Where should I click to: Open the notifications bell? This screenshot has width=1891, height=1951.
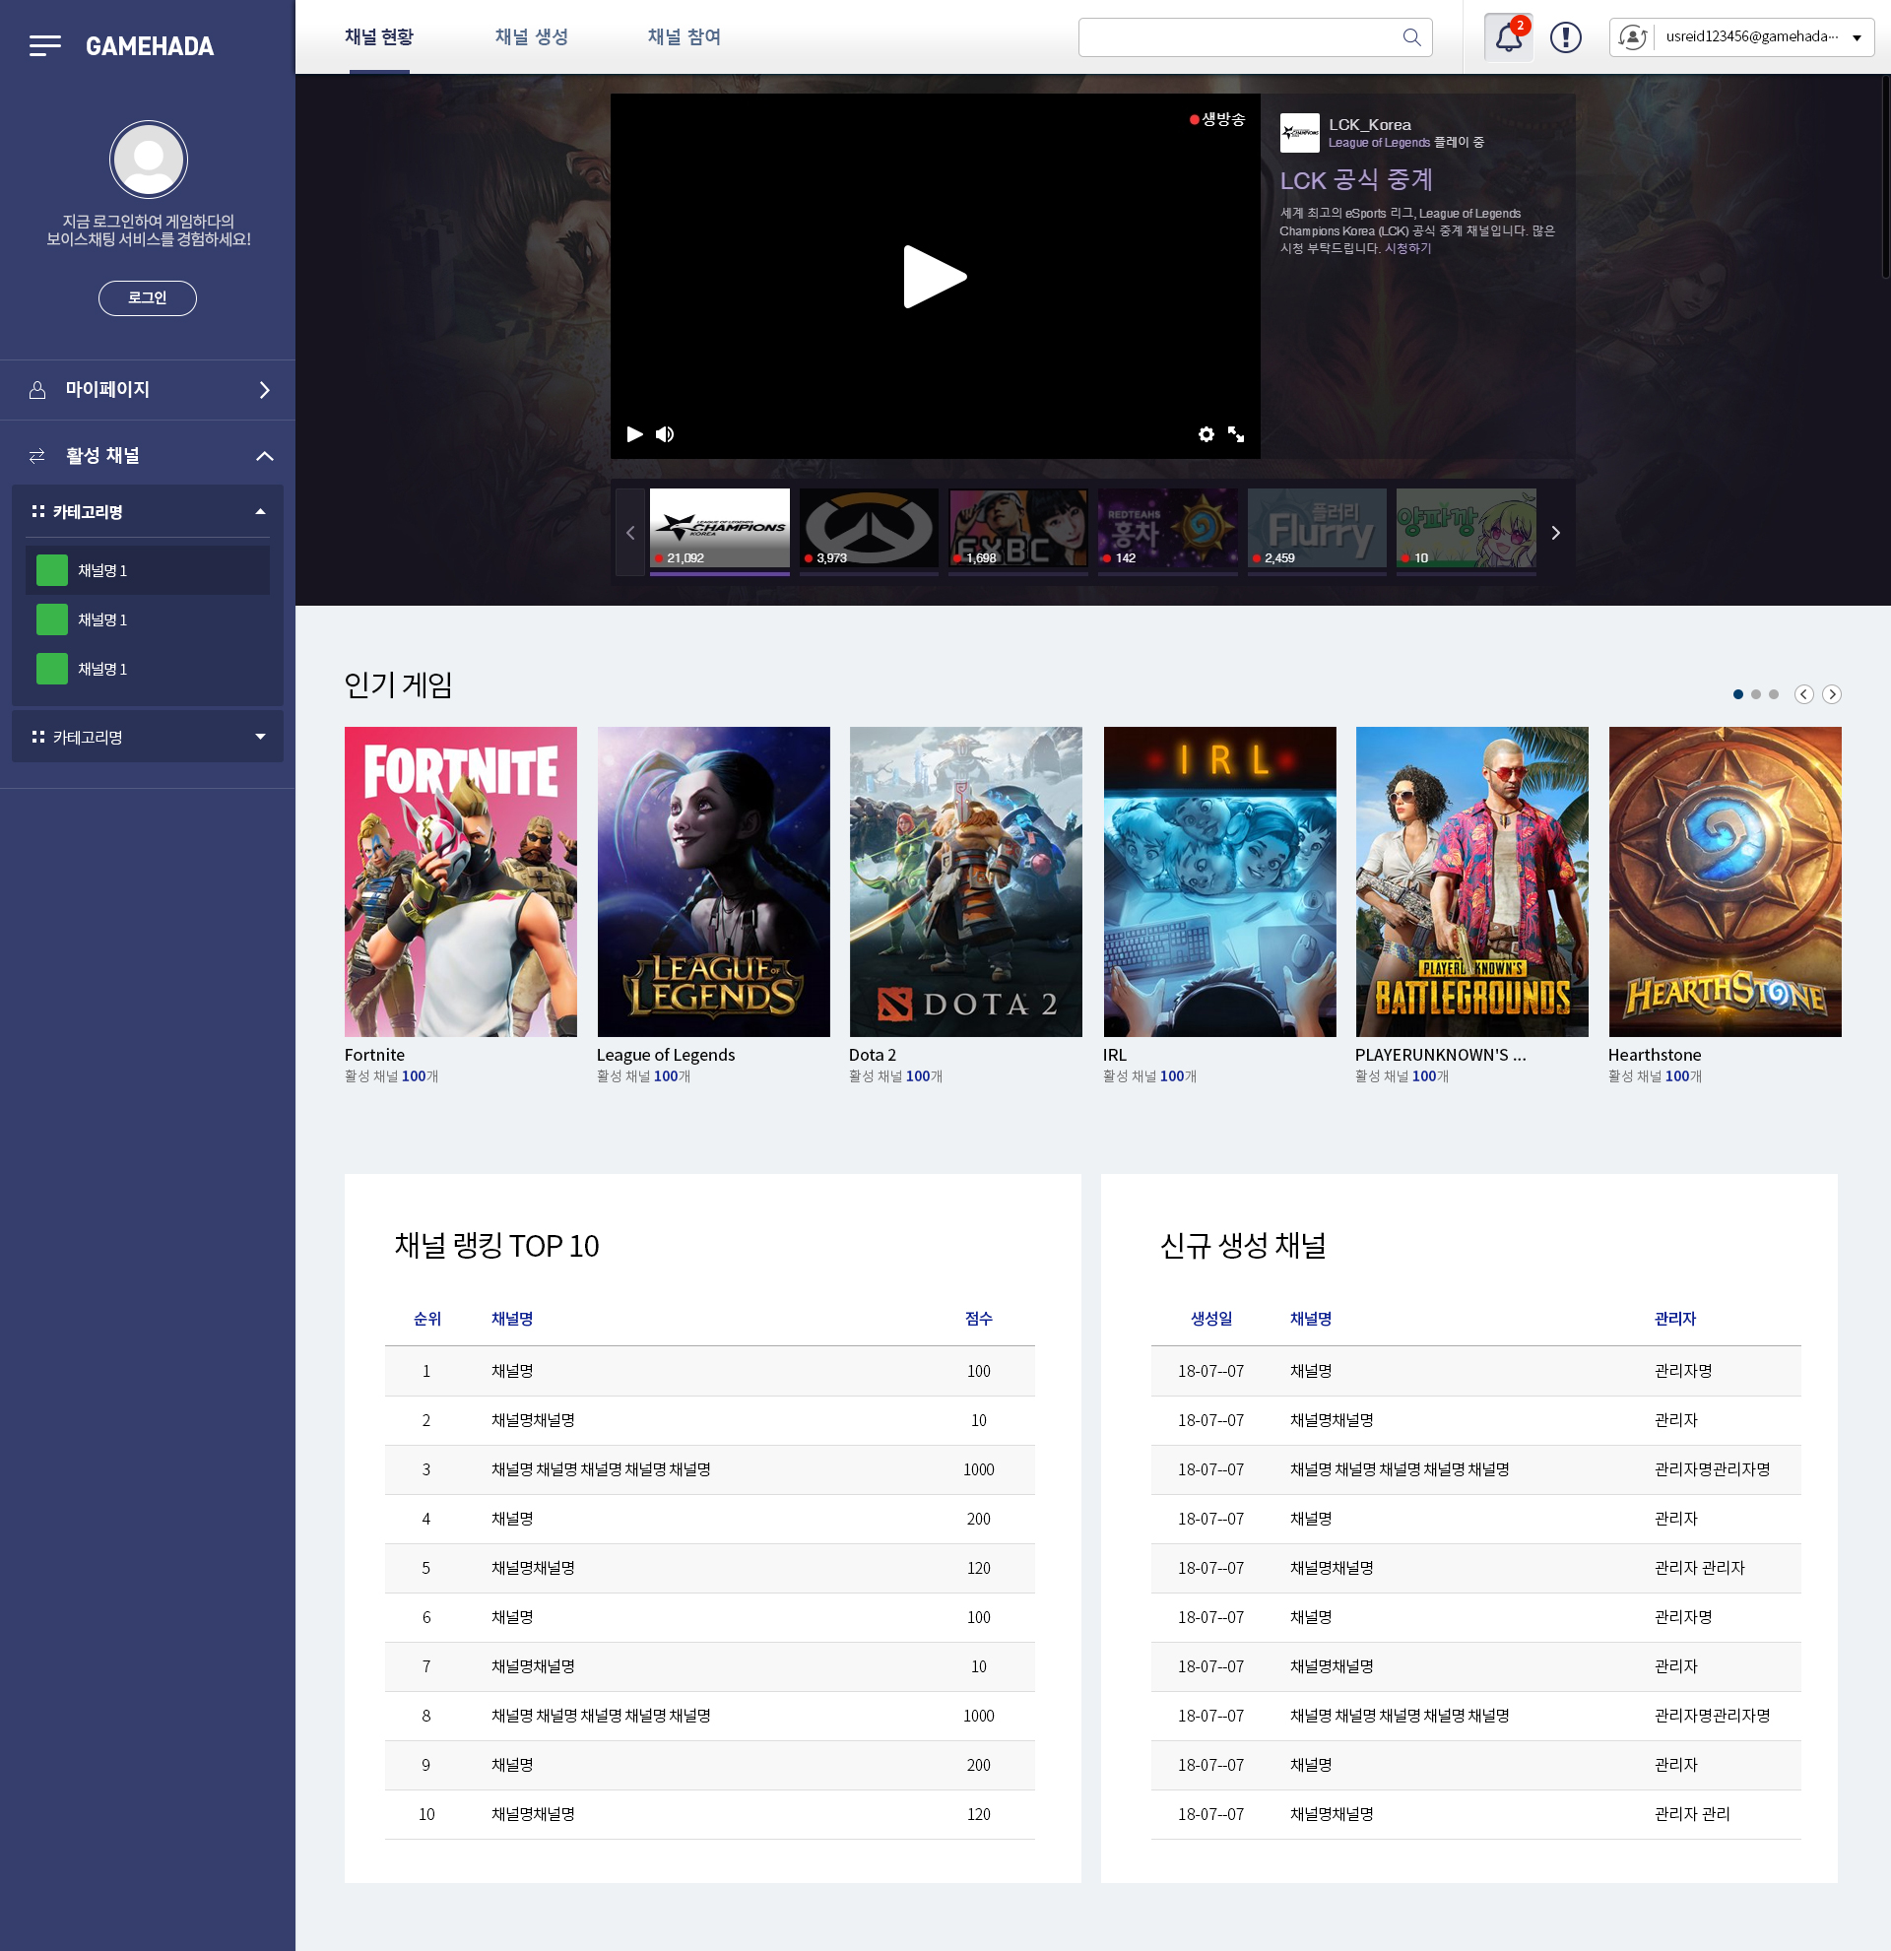[1509, 37]
